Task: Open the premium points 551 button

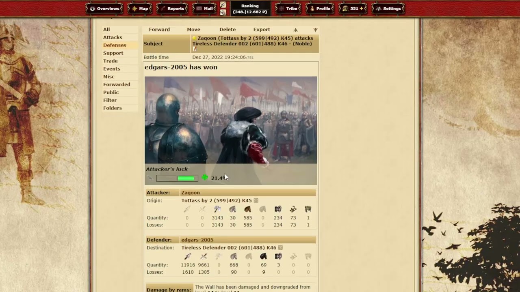Action: click(x=353, y=9)
